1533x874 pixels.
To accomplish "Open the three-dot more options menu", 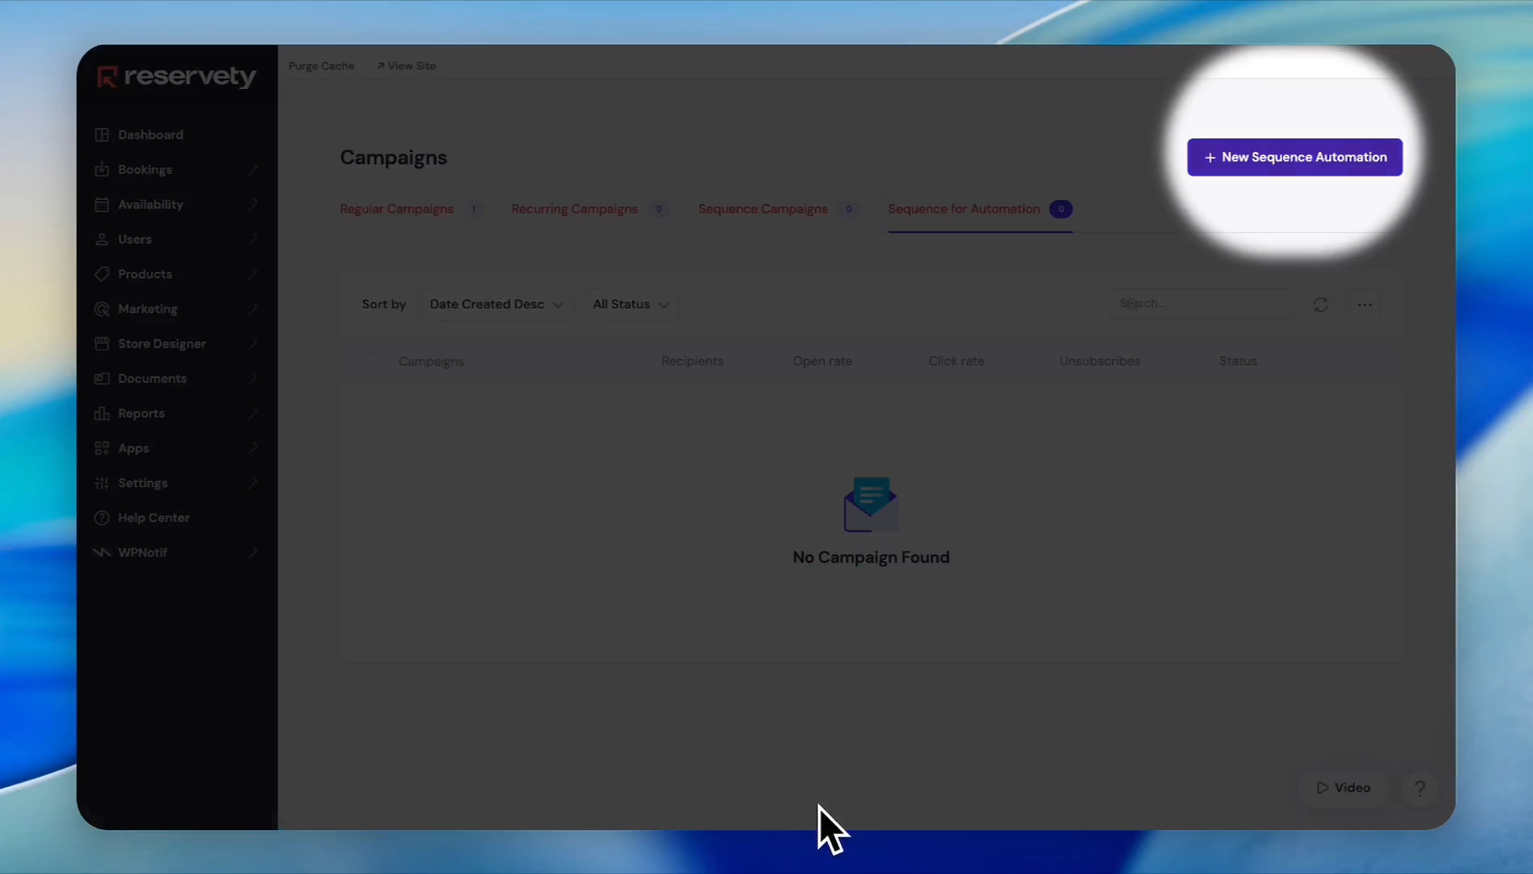I will click(x=1365, y=304).
